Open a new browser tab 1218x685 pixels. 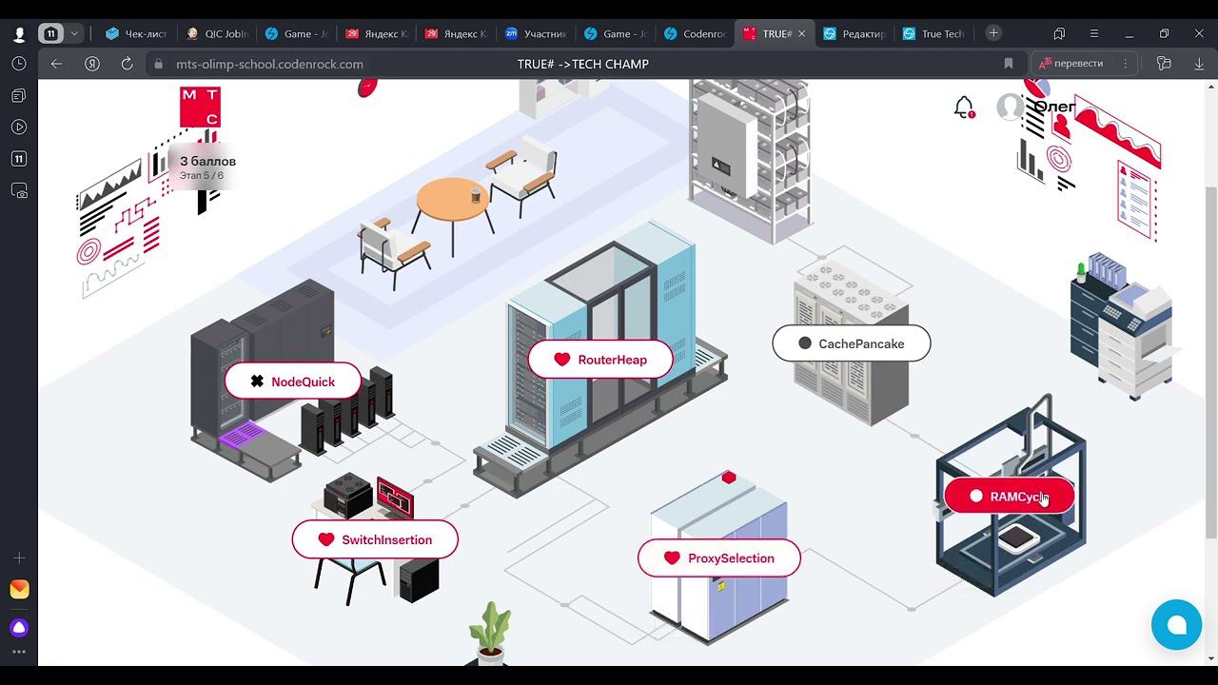click(x=993, y=33)
